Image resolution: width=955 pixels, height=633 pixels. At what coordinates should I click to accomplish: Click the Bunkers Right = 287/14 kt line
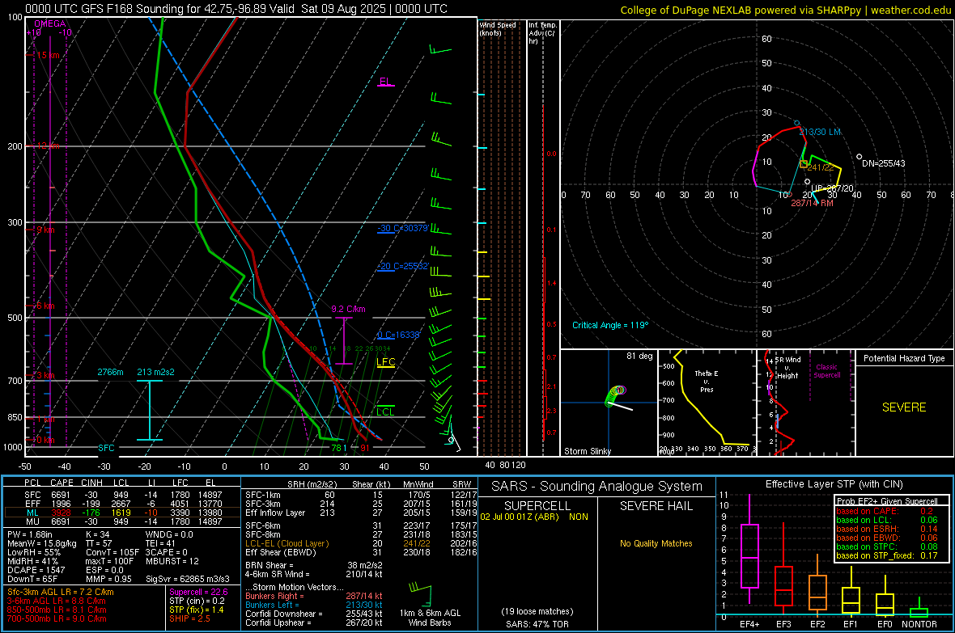click(314, 596)
